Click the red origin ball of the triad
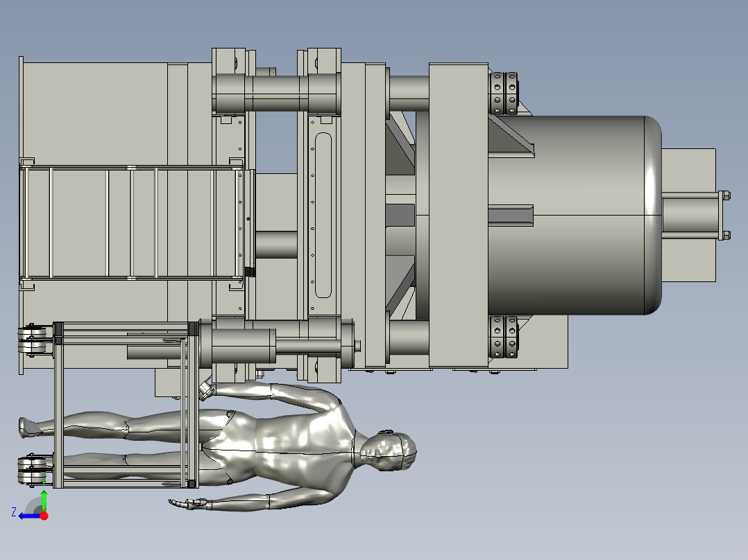The image size is (748, 560). tap(44, 516)
